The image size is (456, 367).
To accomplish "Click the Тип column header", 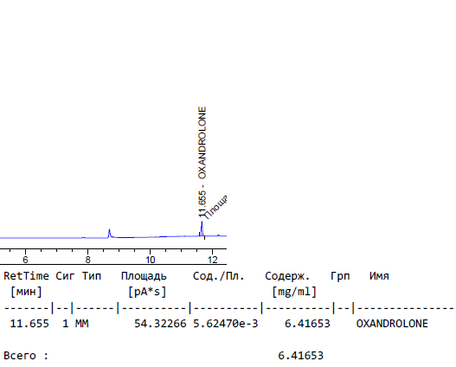I will pos(92,276).
